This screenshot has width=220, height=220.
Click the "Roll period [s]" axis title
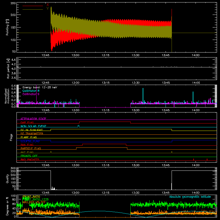pyautogui.click(x=8, y=68)
